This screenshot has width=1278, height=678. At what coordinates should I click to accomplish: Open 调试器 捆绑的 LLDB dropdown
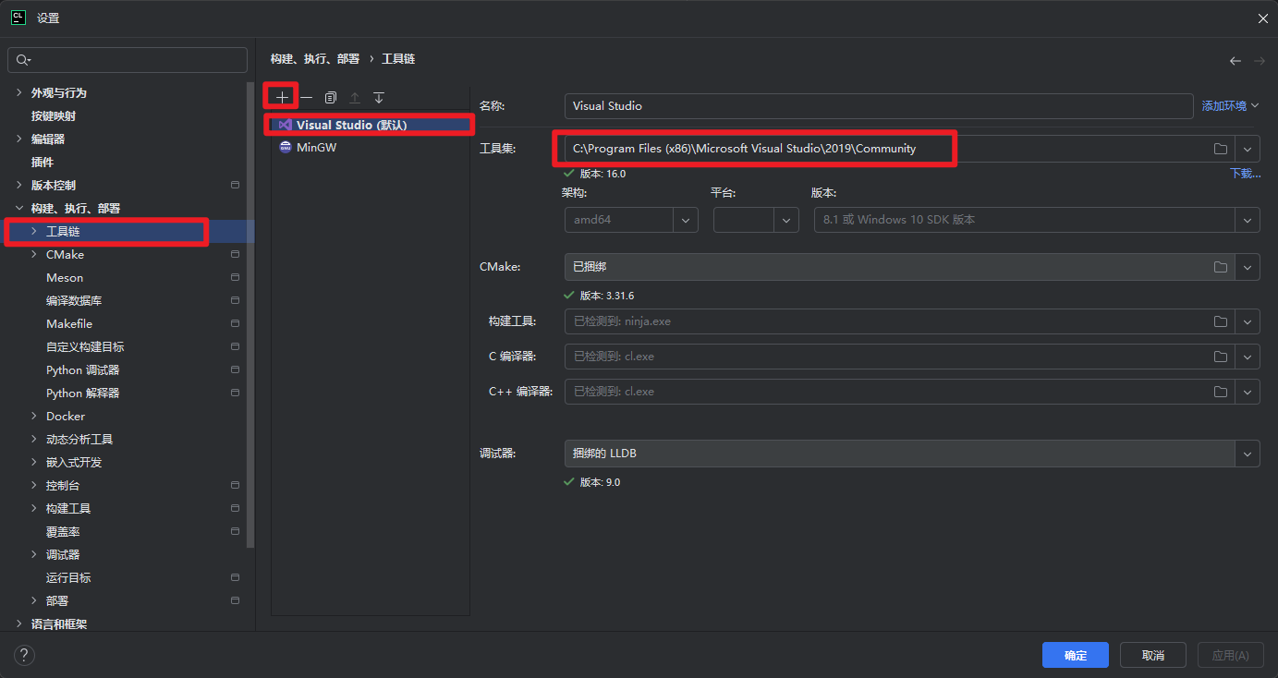coord(1248,454)
